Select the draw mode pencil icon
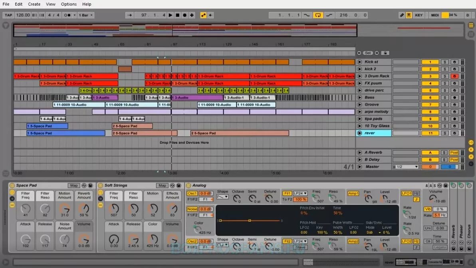The image size is (476, 268). click(x=402, y=15)
